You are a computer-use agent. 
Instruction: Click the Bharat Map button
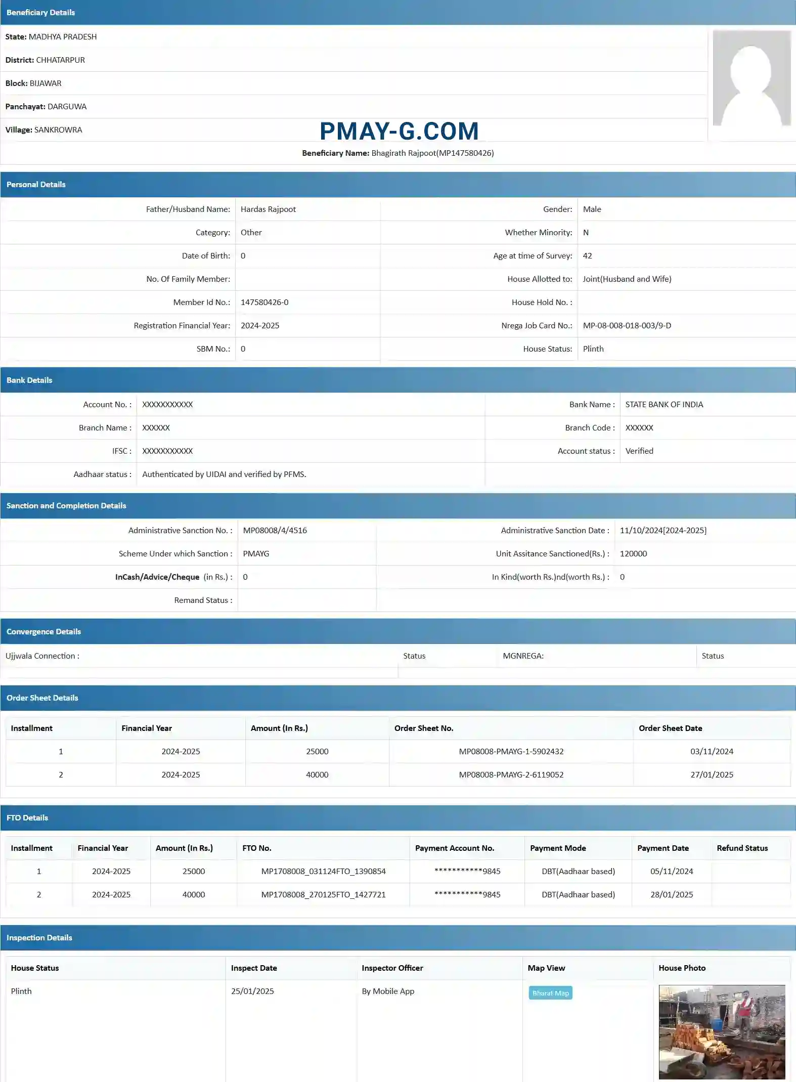[x=550, y=993]
